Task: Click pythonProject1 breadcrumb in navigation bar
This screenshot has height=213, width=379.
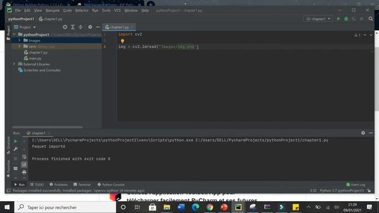Action: (x=21, y=19)
